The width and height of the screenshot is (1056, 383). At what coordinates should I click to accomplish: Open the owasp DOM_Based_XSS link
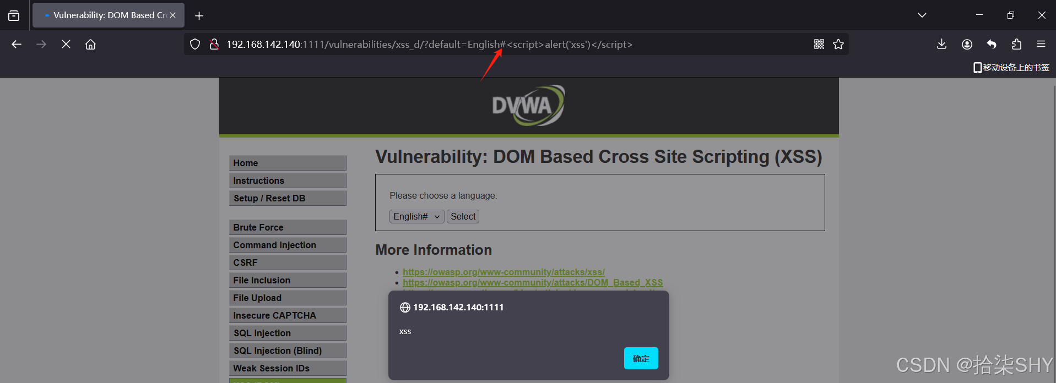click(x=533, y=282)
